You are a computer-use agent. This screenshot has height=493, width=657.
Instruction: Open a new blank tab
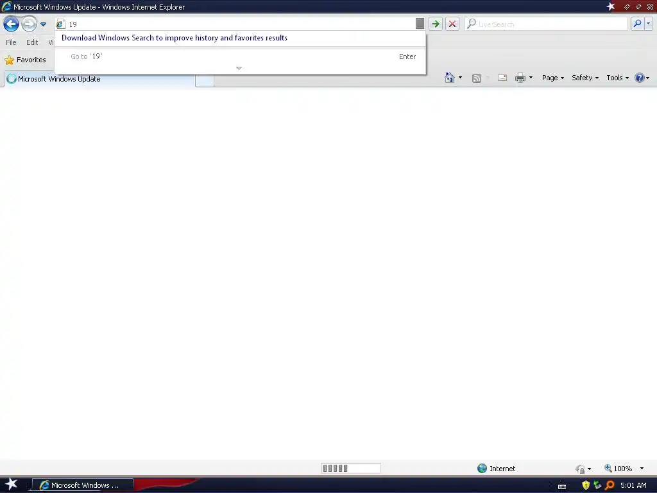point(205,80)
